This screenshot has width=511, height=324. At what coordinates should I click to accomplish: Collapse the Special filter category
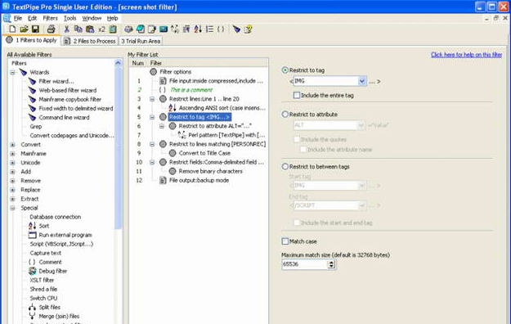point(13,208)
